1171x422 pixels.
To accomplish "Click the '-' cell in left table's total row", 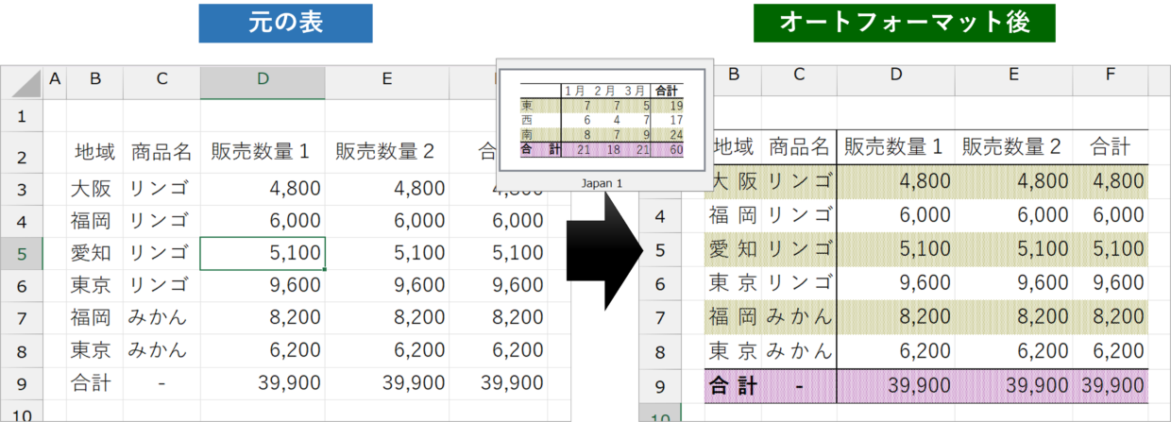I will pos(161,383).
